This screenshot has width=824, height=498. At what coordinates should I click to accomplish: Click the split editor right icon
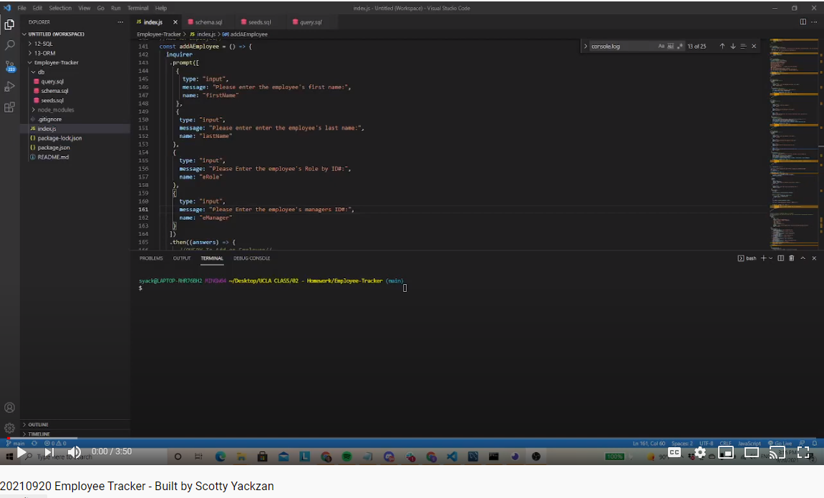coord(803,22)
